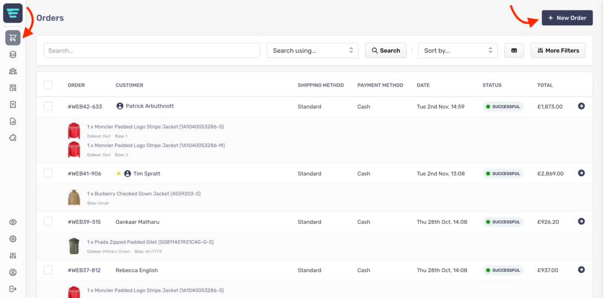
Task: Select the checkbox for order #WEB42-633
Action: 48,106
